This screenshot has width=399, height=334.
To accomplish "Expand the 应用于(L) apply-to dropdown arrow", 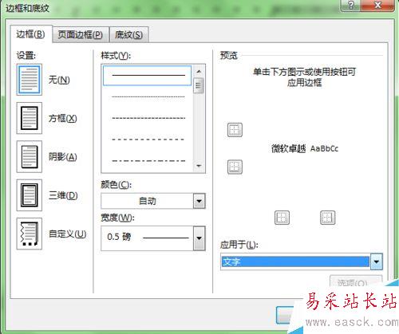I will pos(377,261).
